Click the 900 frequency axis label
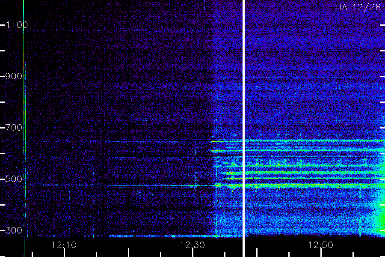 click(14, 76)
